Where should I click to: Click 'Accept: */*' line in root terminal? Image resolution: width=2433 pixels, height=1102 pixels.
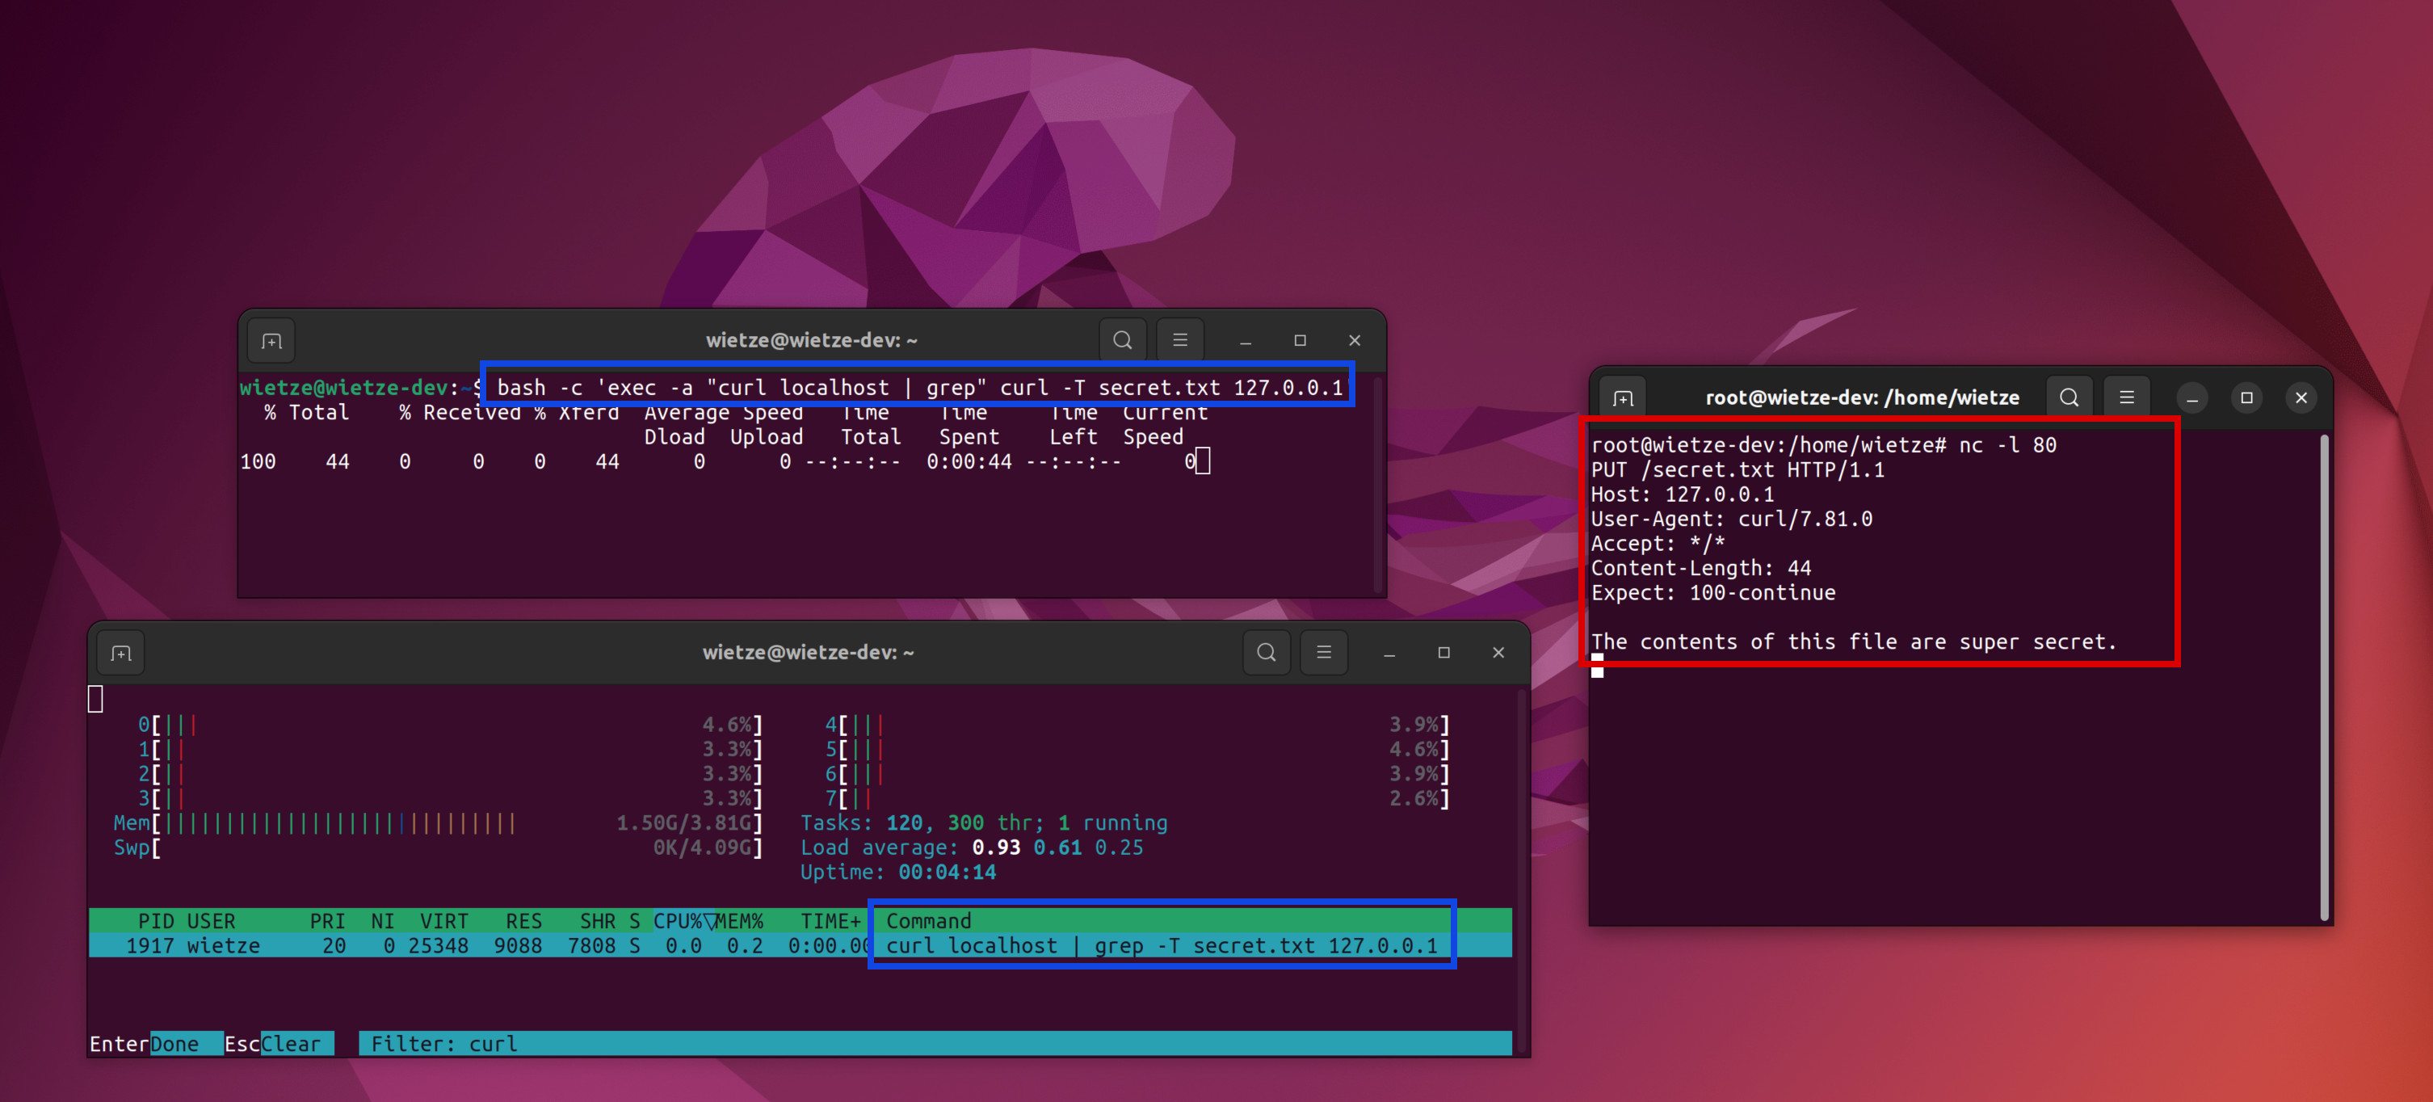[x=1658, y=543]
